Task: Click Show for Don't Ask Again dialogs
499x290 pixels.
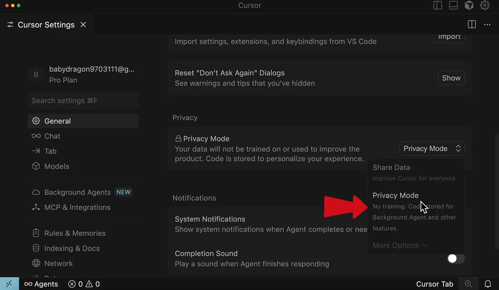Action: (x=451, y=78)
